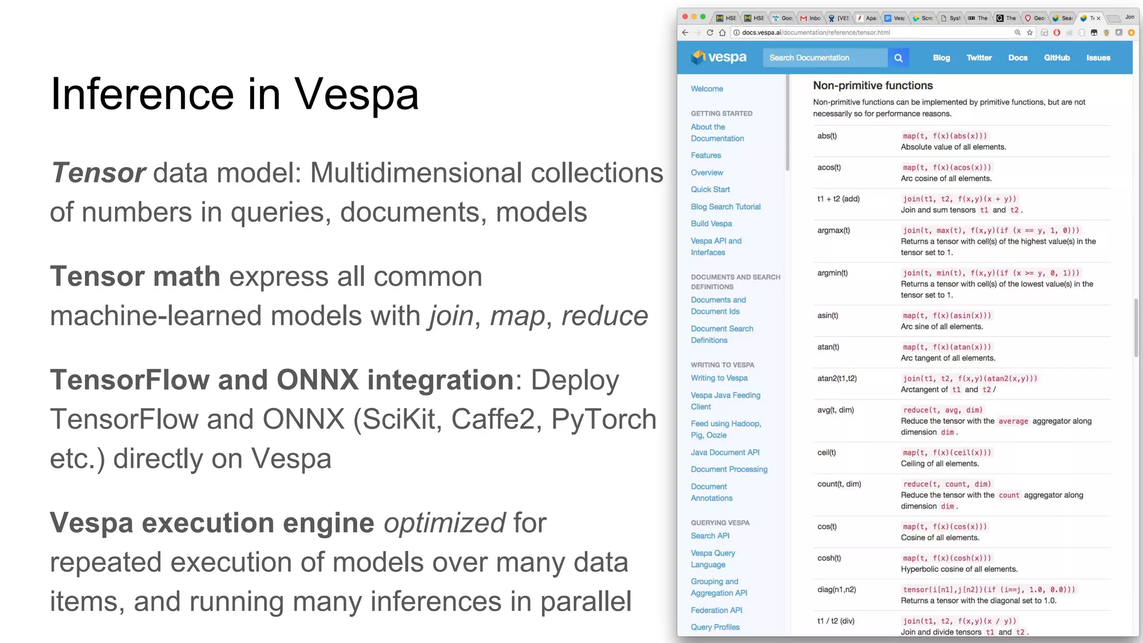The height and width of the screenshot is (643, 1143).
Task: Click the Jon profile button in Chrome
Action: tap(1130, 17)
